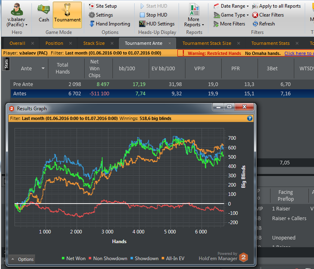
Task: Select the 'Raiser + Callers' row
Action: pyautogui.click(x=289, y=218)
